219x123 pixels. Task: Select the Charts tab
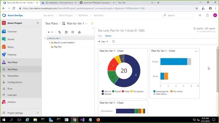point(108,36)
